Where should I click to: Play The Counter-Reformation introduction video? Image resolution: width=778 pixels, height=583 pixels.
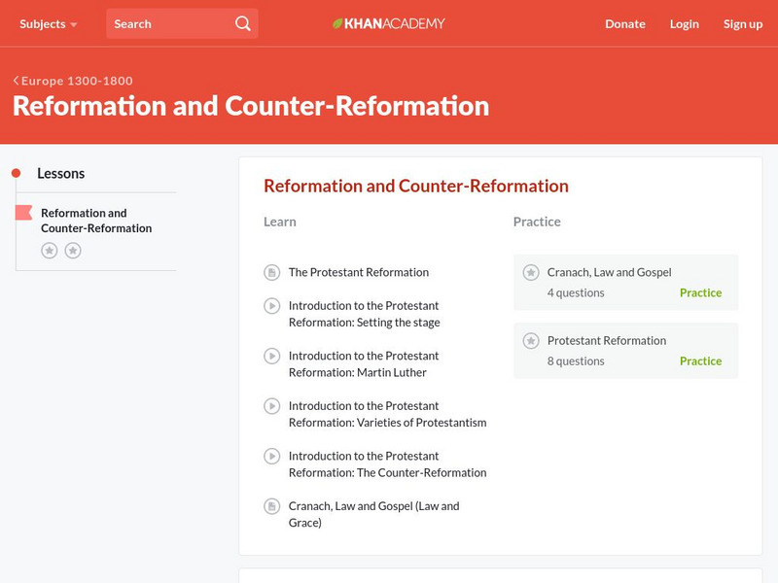tap(270, 456)
